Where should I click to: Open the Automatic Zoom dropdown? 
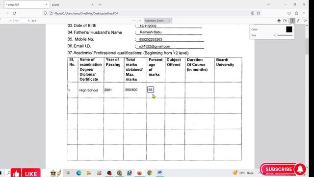click(x=158, y=21)
